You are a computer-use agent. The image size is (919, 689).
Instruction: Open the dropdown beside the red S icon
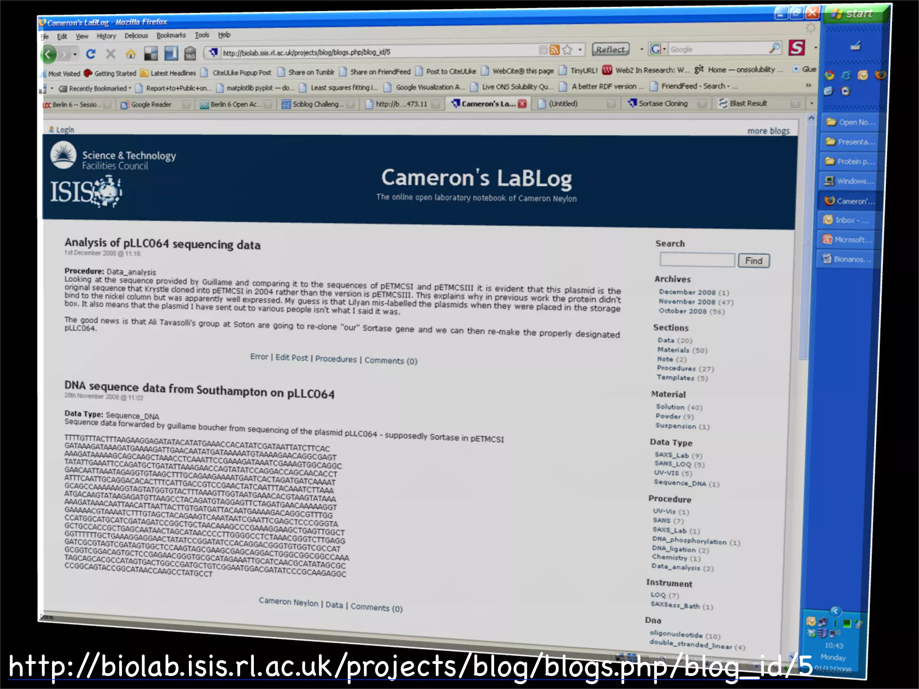point(815,47)
